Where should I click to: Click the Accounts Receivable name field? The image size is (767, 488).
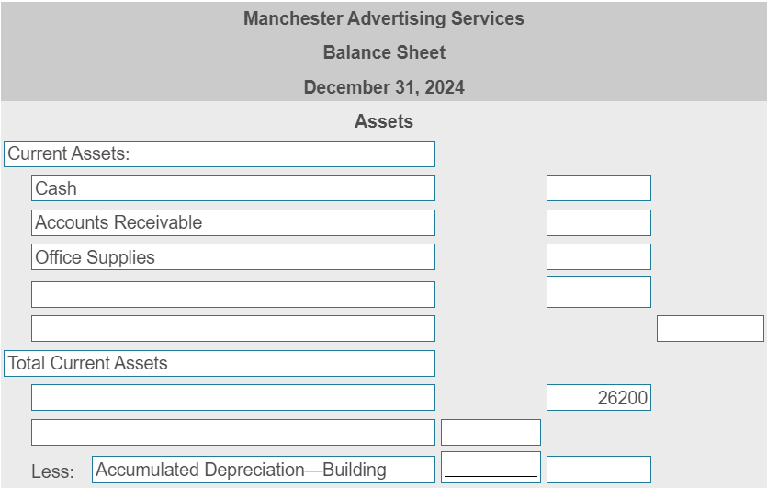pyautogui.click(x=232, y=222)
